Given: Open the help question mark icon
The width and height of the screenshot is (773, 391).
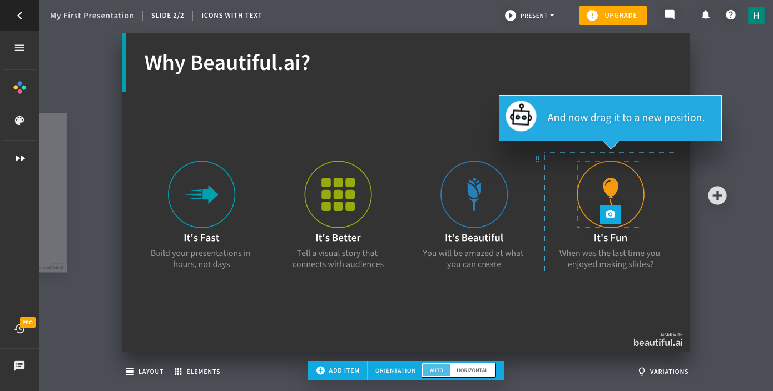Looking at the screenshot, I should (731, 15).
